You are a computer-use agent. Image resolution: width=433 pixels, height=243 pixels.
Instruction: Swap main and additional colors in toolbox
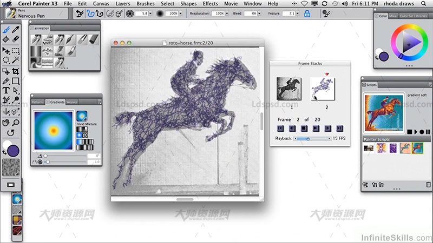[4, 152]
